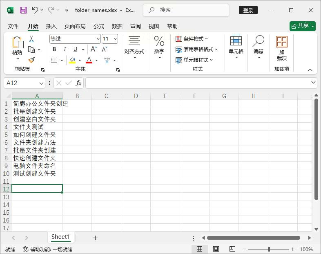Click the Format Painter brush icon
Viewport: 321px width, 254px height.
(31, 60)
